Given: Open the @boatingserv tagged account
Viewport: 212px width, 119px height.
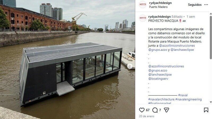Looking at the screenshot, I should (158, 79).
